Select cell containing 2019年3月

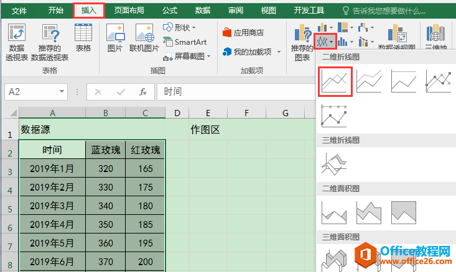pyautogui.click(x=52, y=206)
